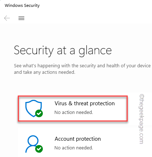Open Virus & threat protection
The height and width of the screenshot is (157, 152).
[85, 103]
